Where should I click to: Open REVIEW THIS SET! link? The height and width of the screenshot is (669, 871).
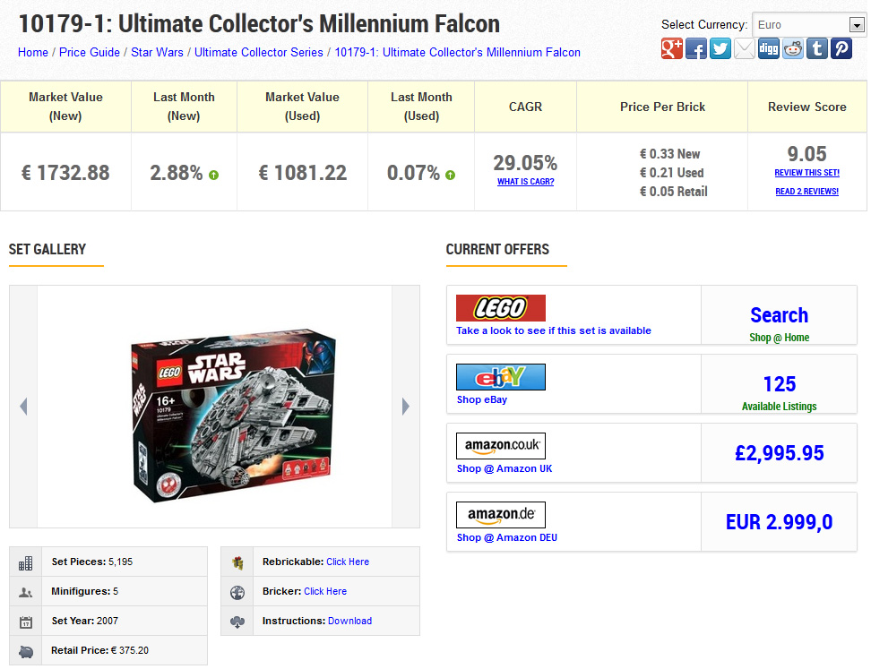tap(807, 173)
